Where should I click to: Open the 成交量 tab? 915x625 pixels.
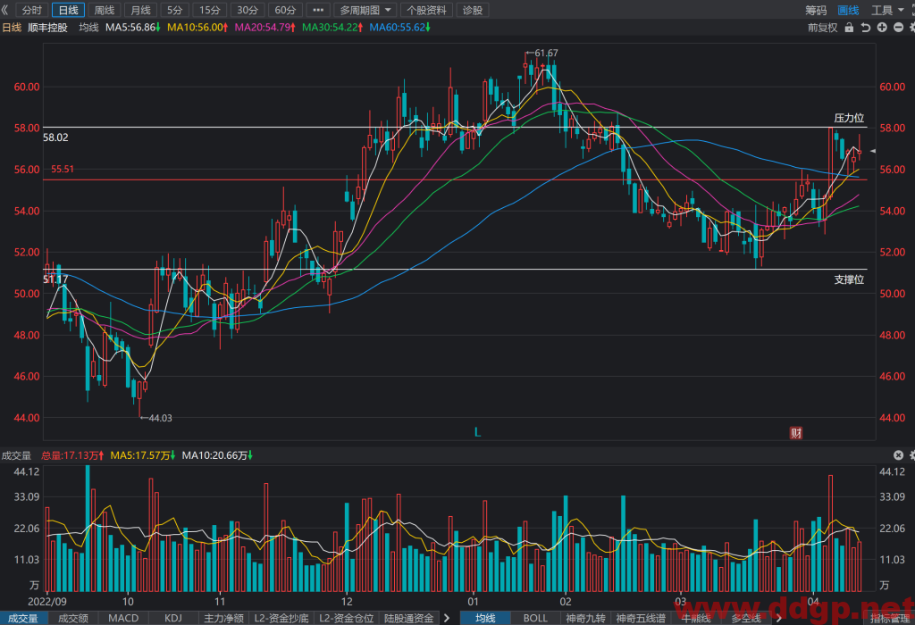tap(23, 618)
